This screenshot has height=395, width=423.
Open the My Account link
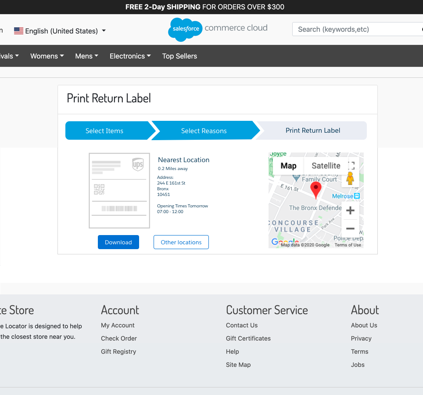(x=118, y=325)
